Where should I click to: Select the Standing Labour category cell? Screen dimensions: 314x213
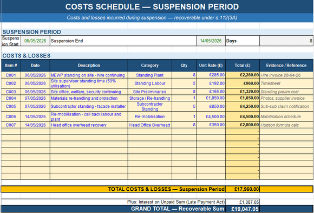pos(150,83)
